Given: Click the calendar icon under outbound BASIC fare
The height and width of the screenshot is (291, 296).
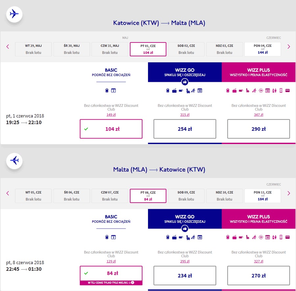Looking at the screenshot, I should 113,90.
